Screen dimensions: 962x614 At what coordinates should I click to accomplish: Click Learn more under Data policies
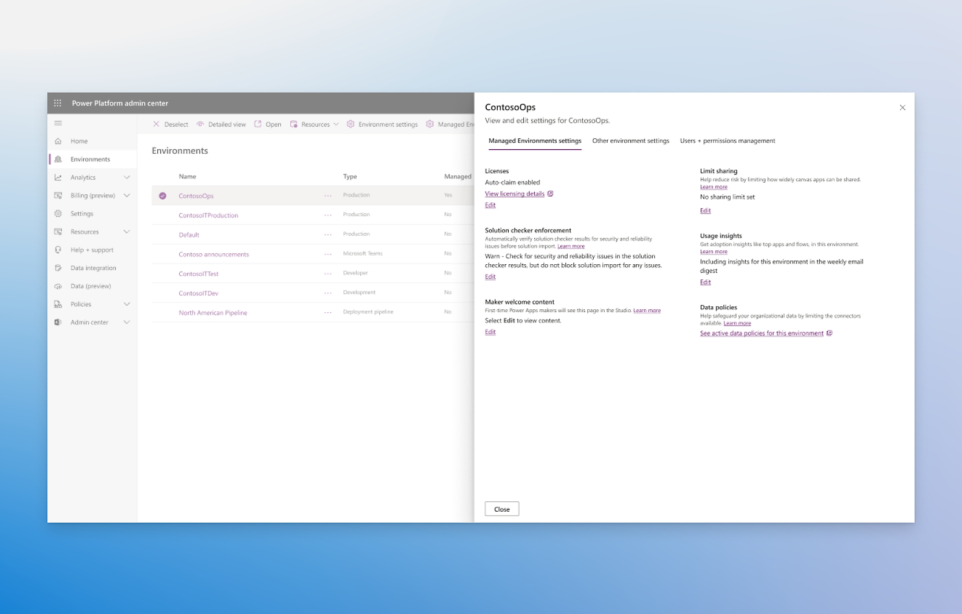pos(737,323)
